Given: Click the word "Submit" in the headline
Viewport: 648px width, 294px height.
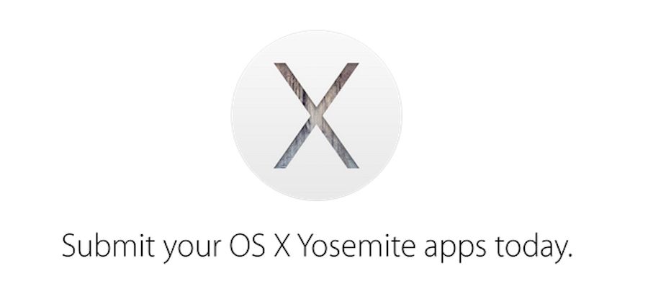Looking at the screenshot, I should point(109,245).
